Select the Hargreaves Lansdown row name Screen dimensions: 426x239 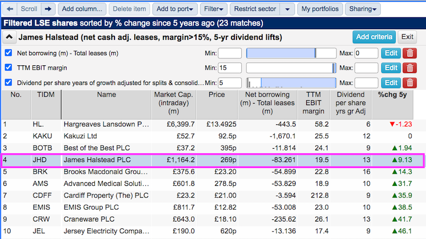click(x=106, y=124)
